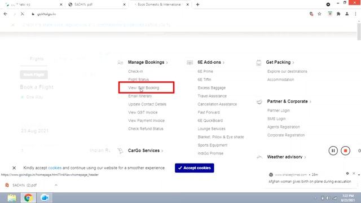361x203 pixels.
Task: Close the SACHIN.pdf tab
Action: pos(124,5)
